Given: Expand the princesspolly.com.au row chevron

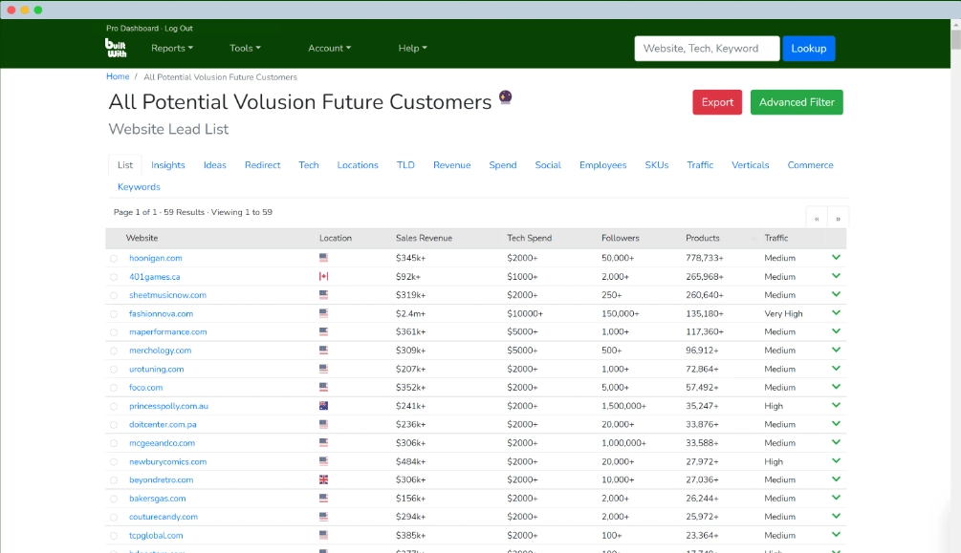Looking at the screenshot, I should coord(836,405).
